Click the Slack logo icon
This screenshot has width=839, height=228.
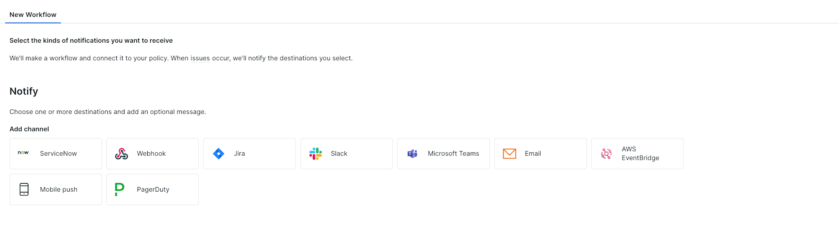coord(315,154)
